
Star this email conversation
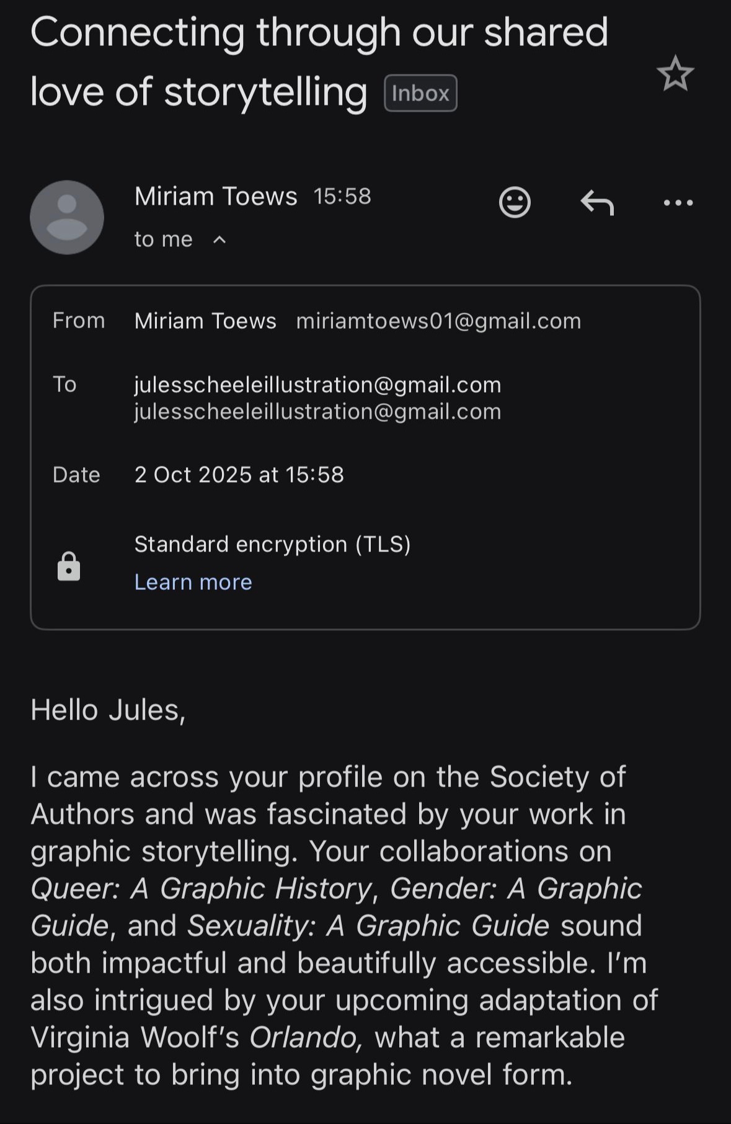tap(675, 74)
